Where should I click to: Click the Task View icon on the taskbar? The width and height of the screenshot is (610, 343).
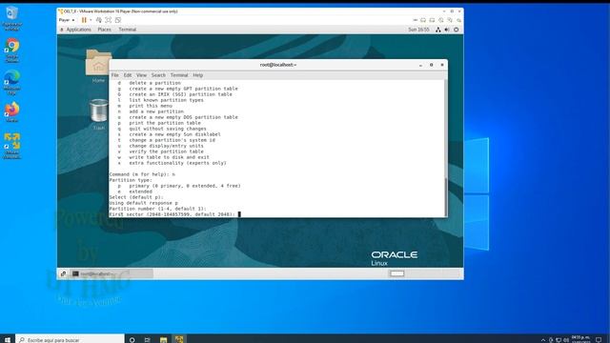pos(148,340)
